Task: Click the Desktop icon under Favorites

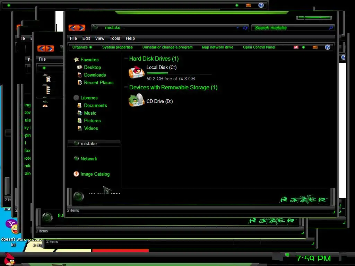Action: 79,67
